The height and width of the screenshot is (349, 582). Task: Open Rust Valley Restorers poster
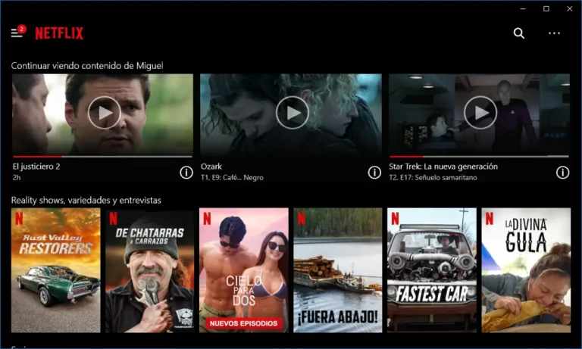[55, 270]
